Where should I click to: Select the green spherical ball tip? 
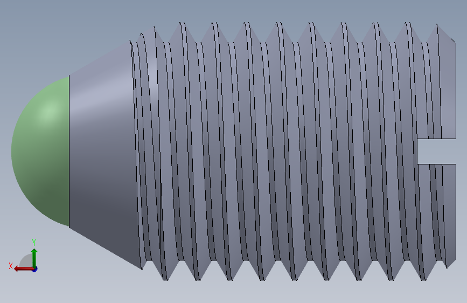40,151
